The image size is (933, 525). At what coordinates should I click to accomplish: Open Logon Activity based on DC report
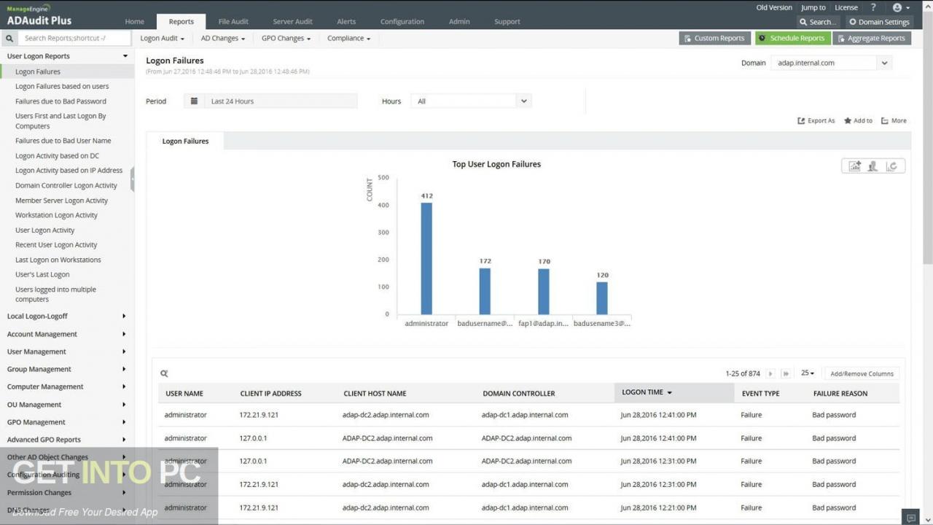[x=57, y=156]
